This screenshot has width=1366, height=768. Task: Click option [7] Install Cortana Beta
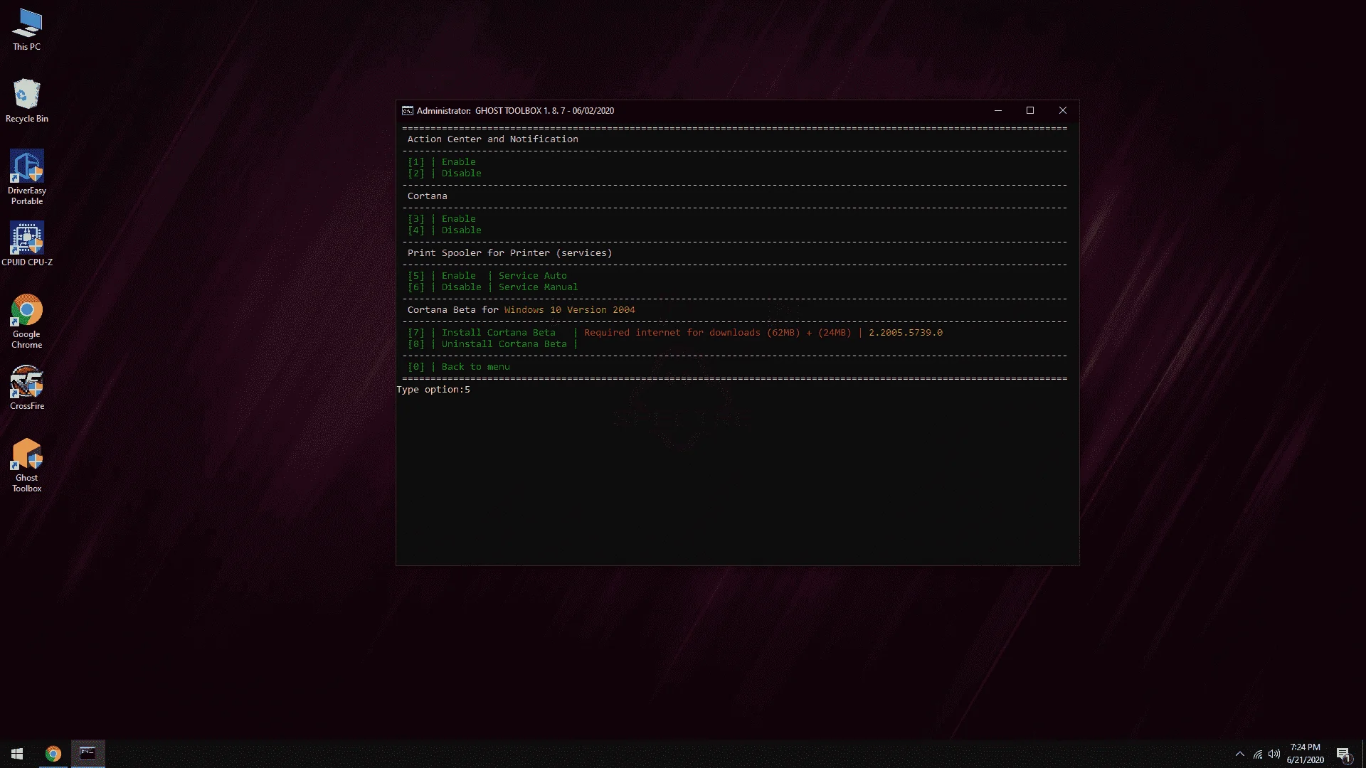(481, 333)
